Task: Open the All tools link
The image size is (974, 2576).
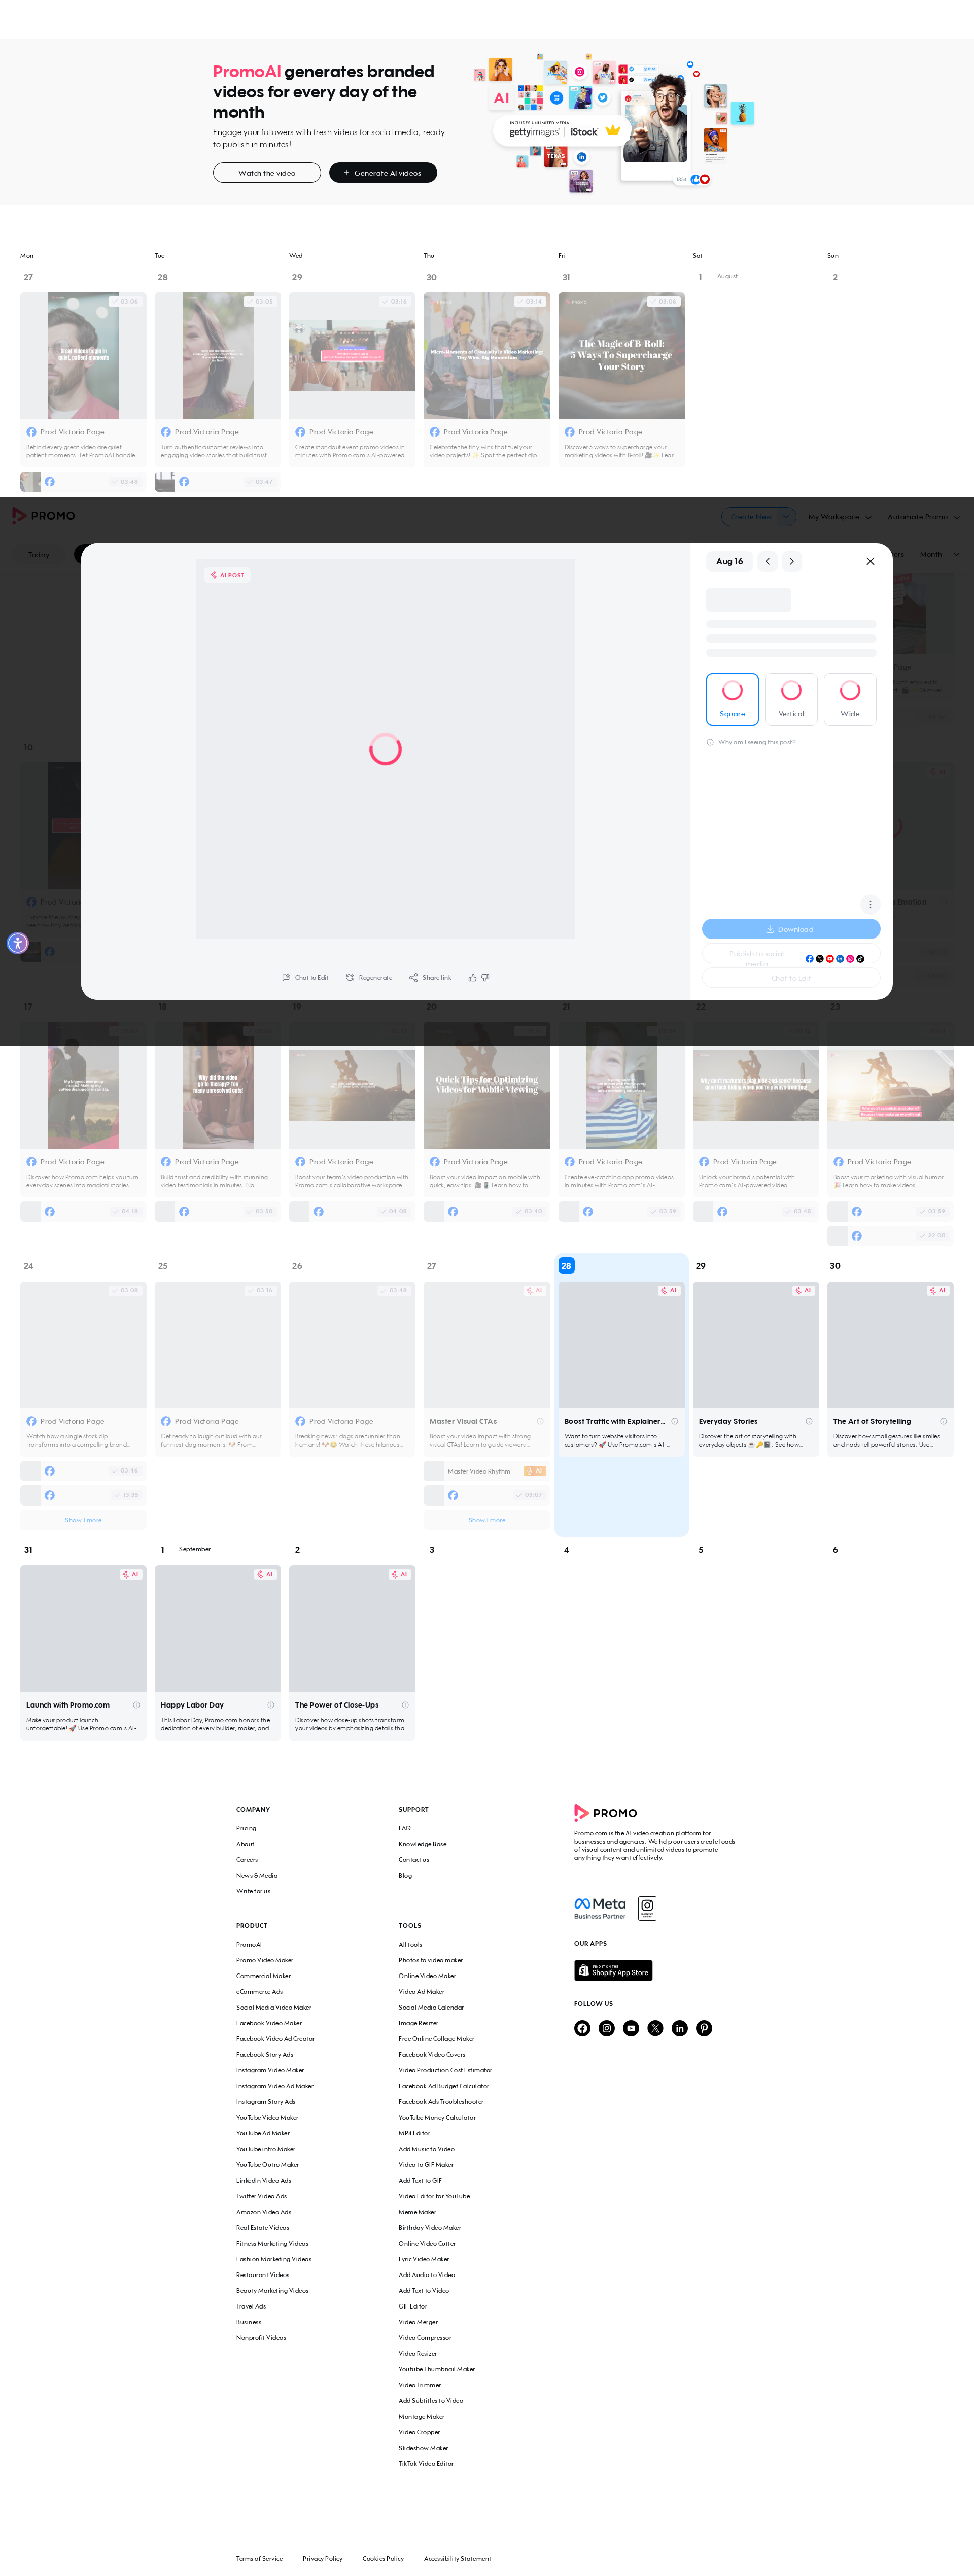Action: coord(410,1944)
